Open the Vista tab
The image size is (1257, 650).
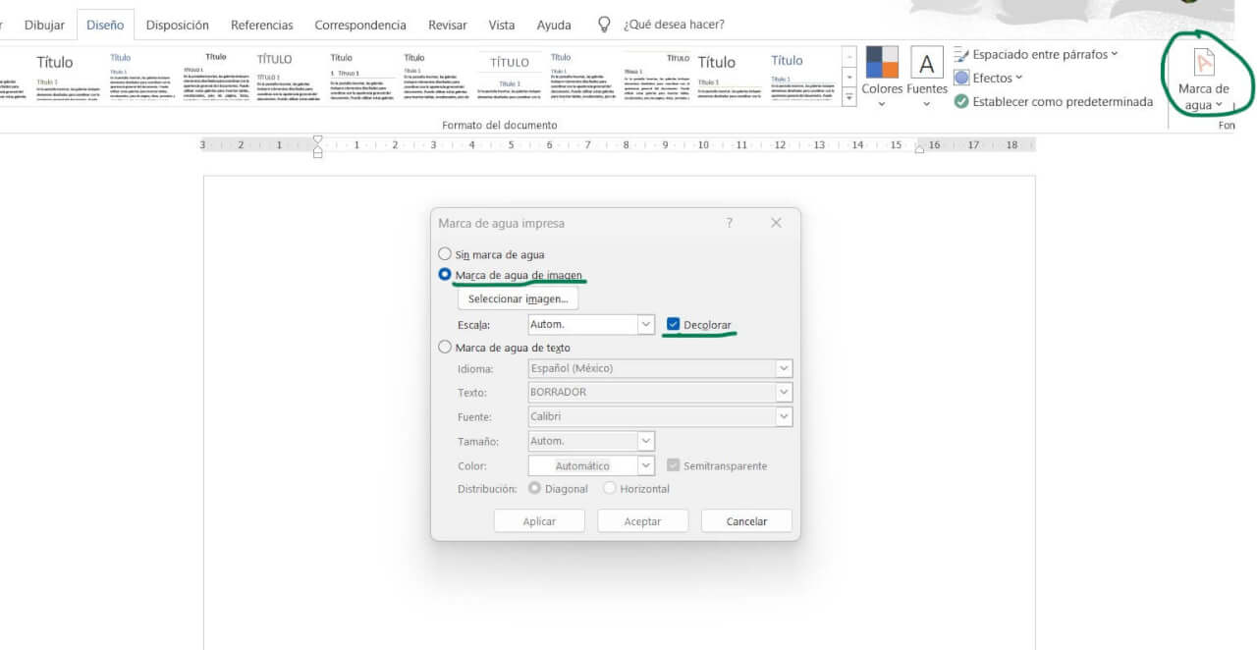point(501,25)
